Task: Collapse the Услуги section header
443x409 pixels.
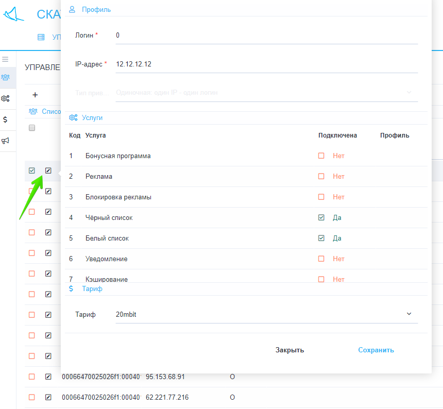Action: pyautogui.click(x=92, y=117)
